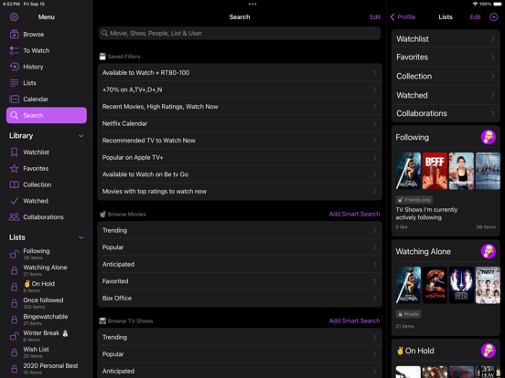Collapse the Lists section chevron in sidebar
The width and height of the screenshot is (505, 378).
tap(81, 237)
